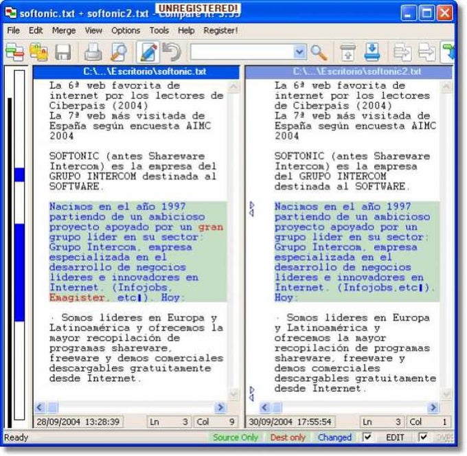Go to previous difference up-arrow icon
Screen dimensions: 467x456
tap(348, 52)
